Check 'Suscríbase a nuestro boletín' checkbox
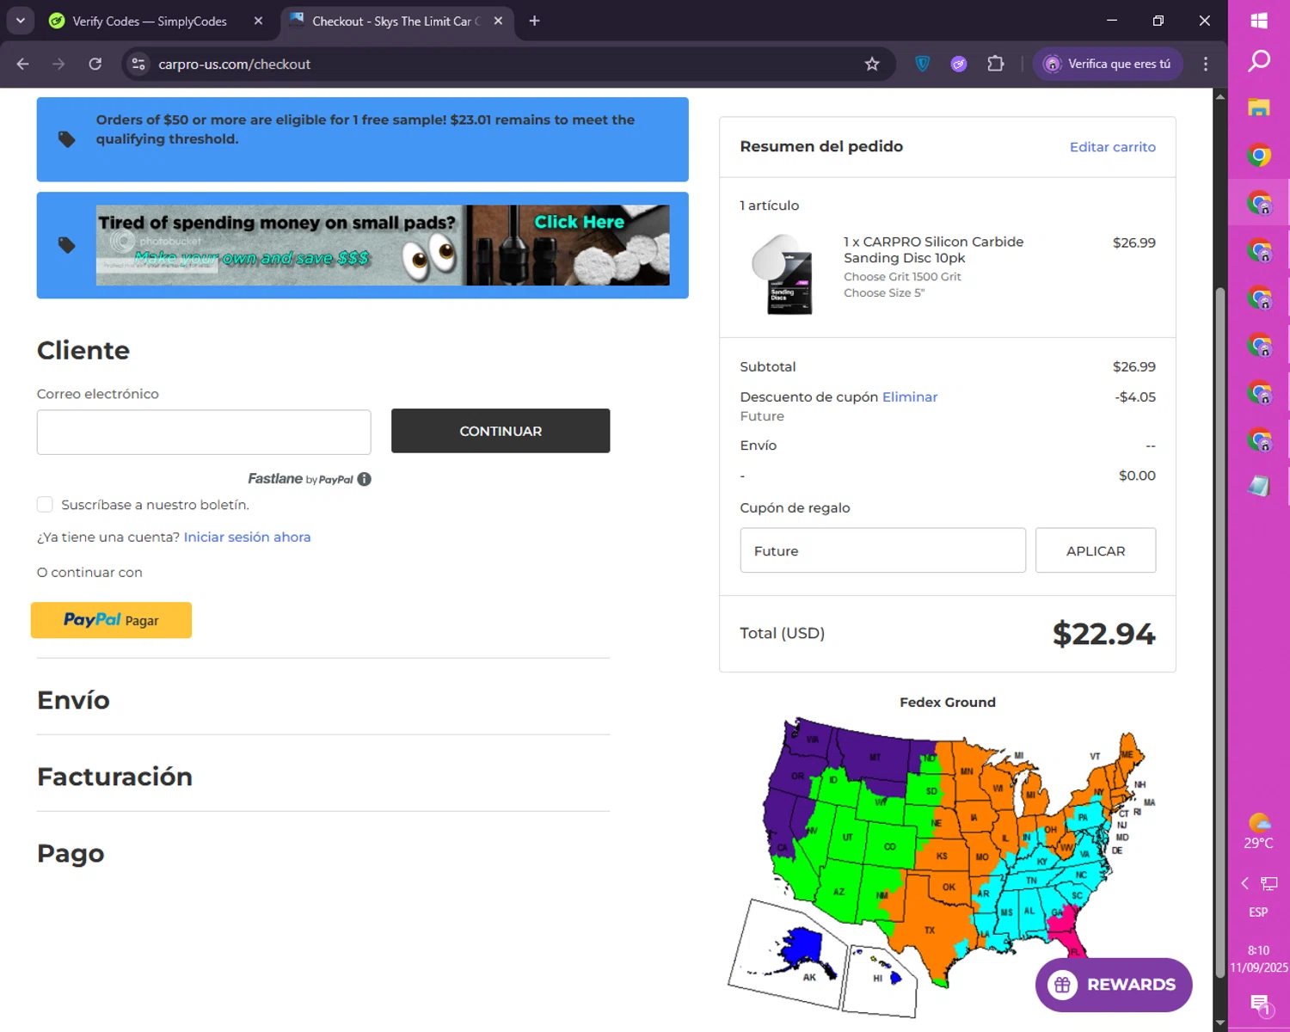1290x1032 pixels. click(45, 504)
